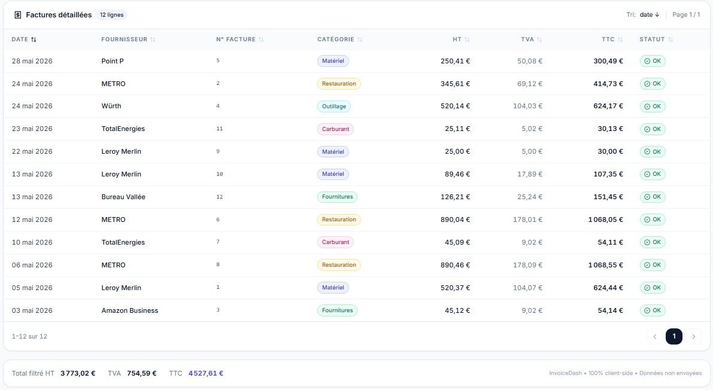Click the HT column sort icon
This screenshot has height=390, width=713.
tap(467, 39)
